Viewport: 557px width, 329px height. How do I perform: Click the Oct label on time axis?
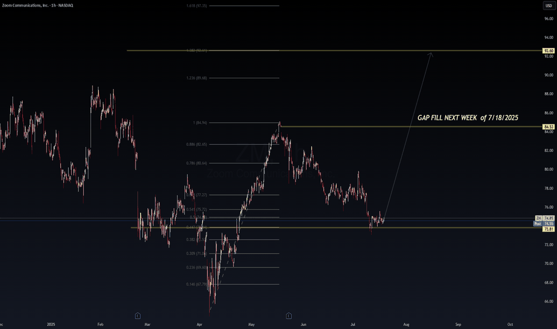pos(510,324)
